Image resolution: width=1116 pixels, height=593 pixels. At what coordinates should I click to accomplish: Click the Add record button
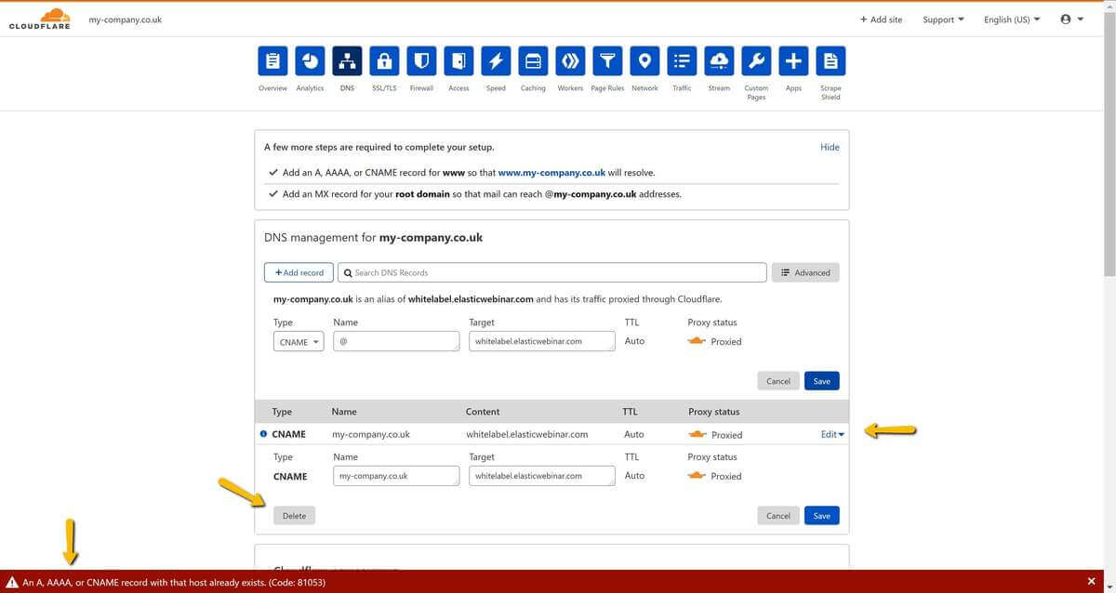coord(299,272)
